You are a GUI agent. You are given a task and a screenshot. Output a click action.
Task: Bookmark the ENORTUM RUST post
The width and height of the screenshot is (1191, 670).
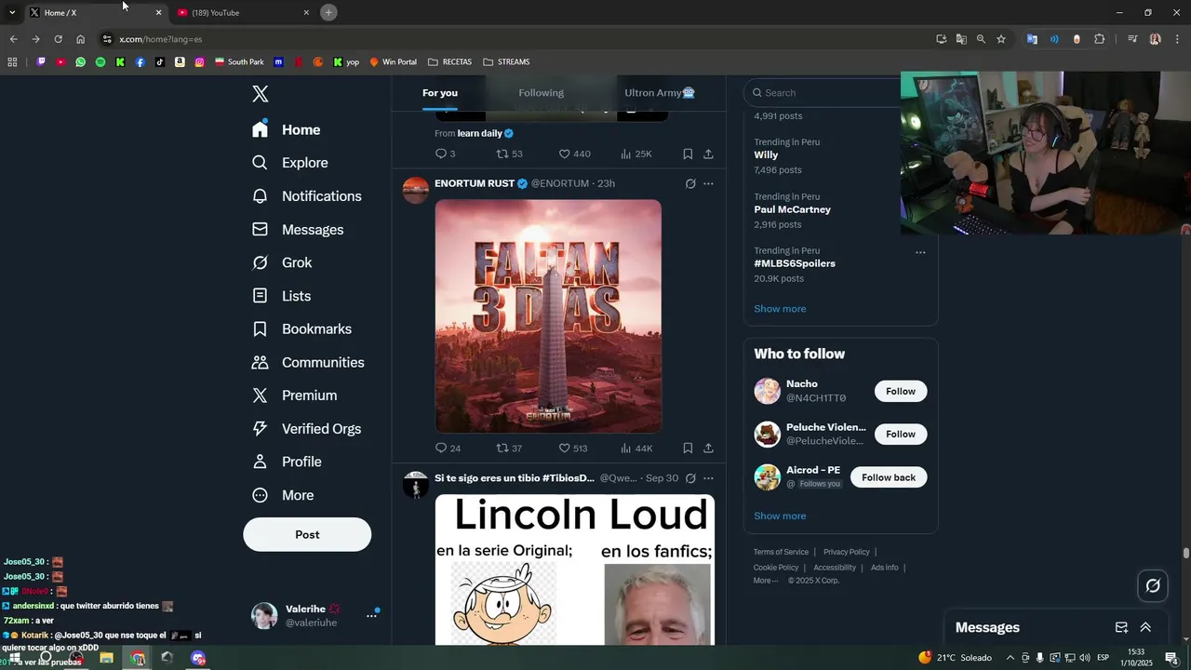tap(688, 449)
